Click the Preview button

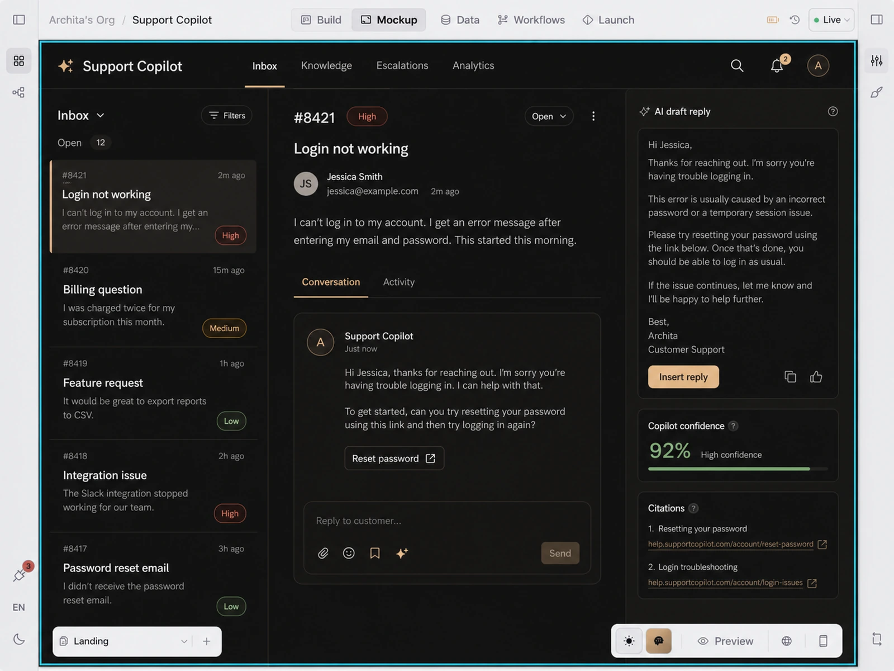(x=725, y=641)
